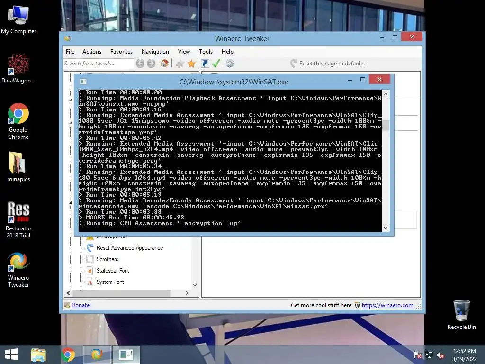Click the System Font letter A icon

pyautogui.click(x=90, y=282)
